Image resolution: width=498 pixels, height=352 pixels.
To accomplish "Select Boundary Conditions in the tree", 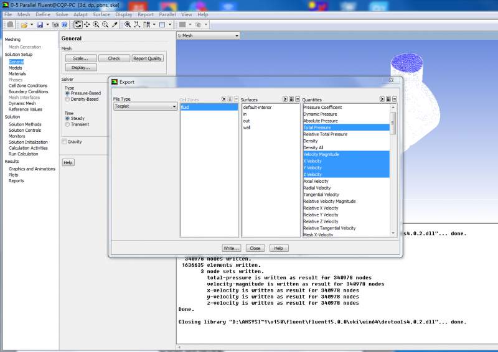I will [28, 91].
